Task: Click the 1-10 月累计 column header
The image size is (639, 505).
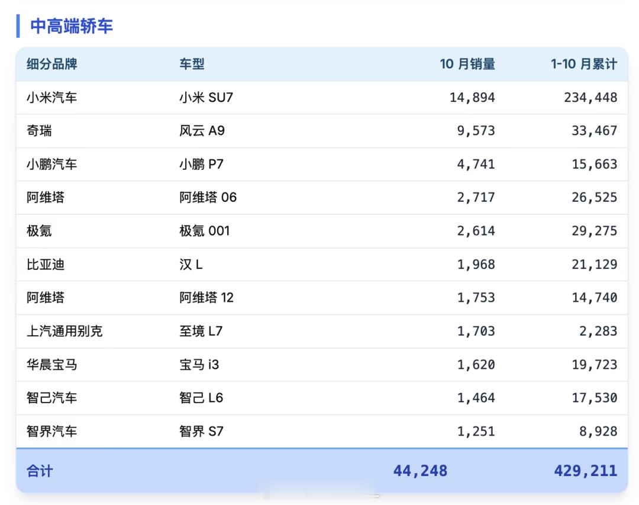Action: (x=584, y=64)
